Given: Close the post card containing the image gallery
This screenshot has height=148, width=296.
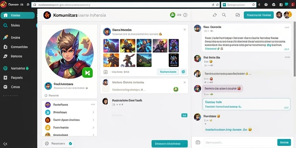Looking at the screenshot, I should click(185, 29).
